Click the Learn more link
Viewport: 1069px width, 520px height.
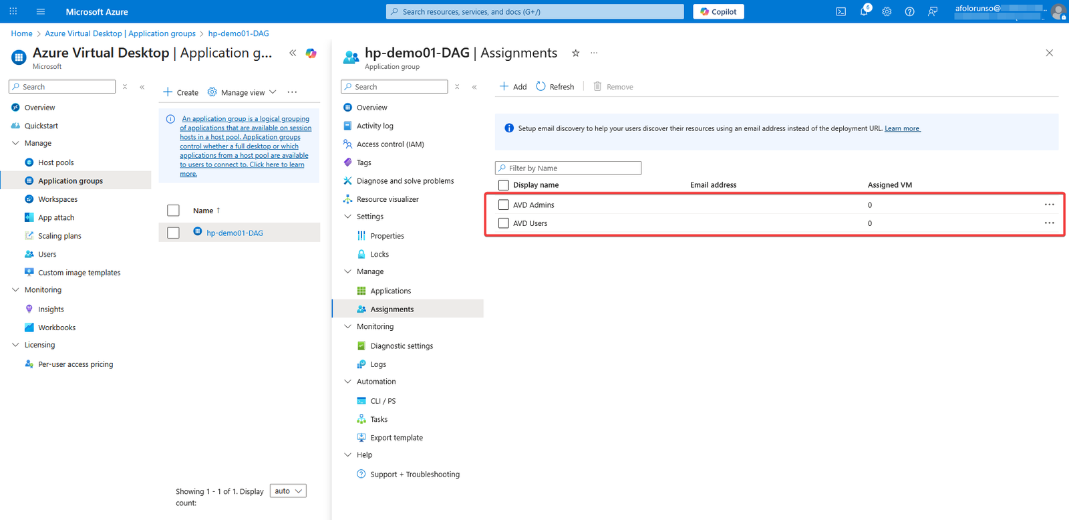coord(902,128)
